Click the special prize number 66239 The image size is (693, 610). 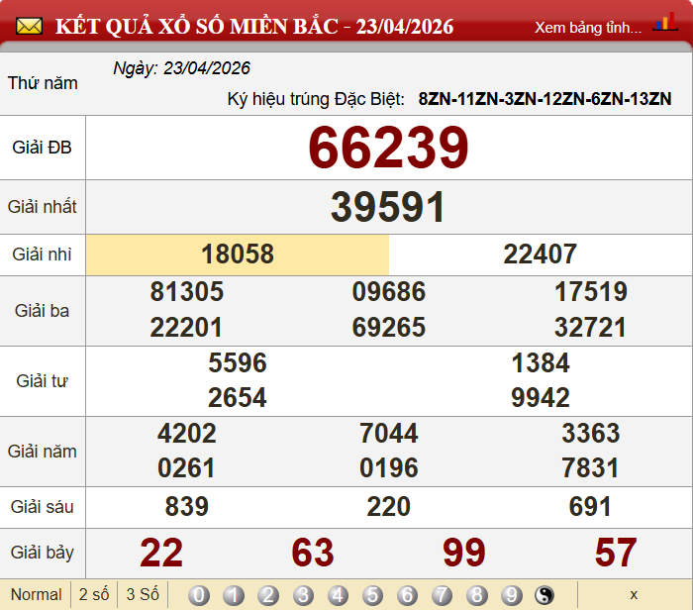[388, 149]
